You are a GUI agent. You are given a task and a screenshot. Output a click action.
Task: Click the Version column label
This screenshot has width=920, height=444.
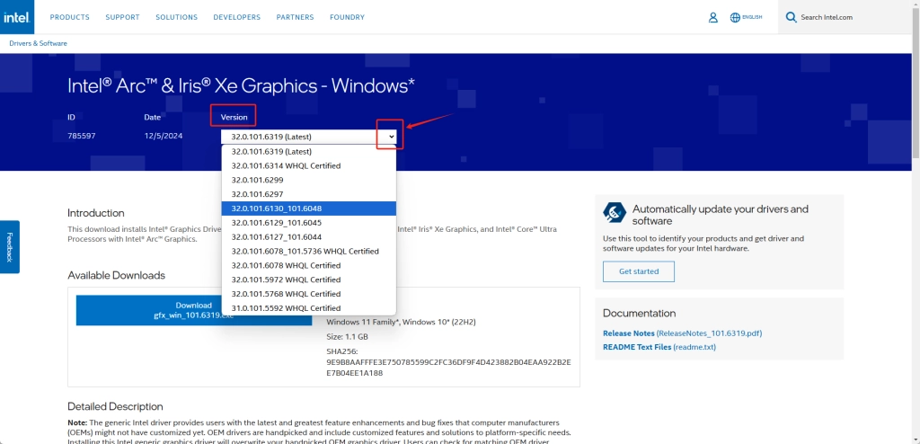[x=234, y=117]
